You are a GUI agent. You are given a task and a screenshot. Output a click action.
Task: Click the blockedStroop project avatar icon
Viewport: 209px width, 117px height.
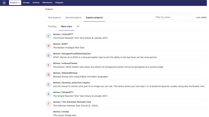click(x=49, y=75)
